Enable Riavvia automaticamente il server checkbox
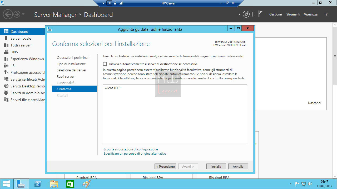This screenshot has height=189, width=337. pyautogui.click(x=105, y=64)
